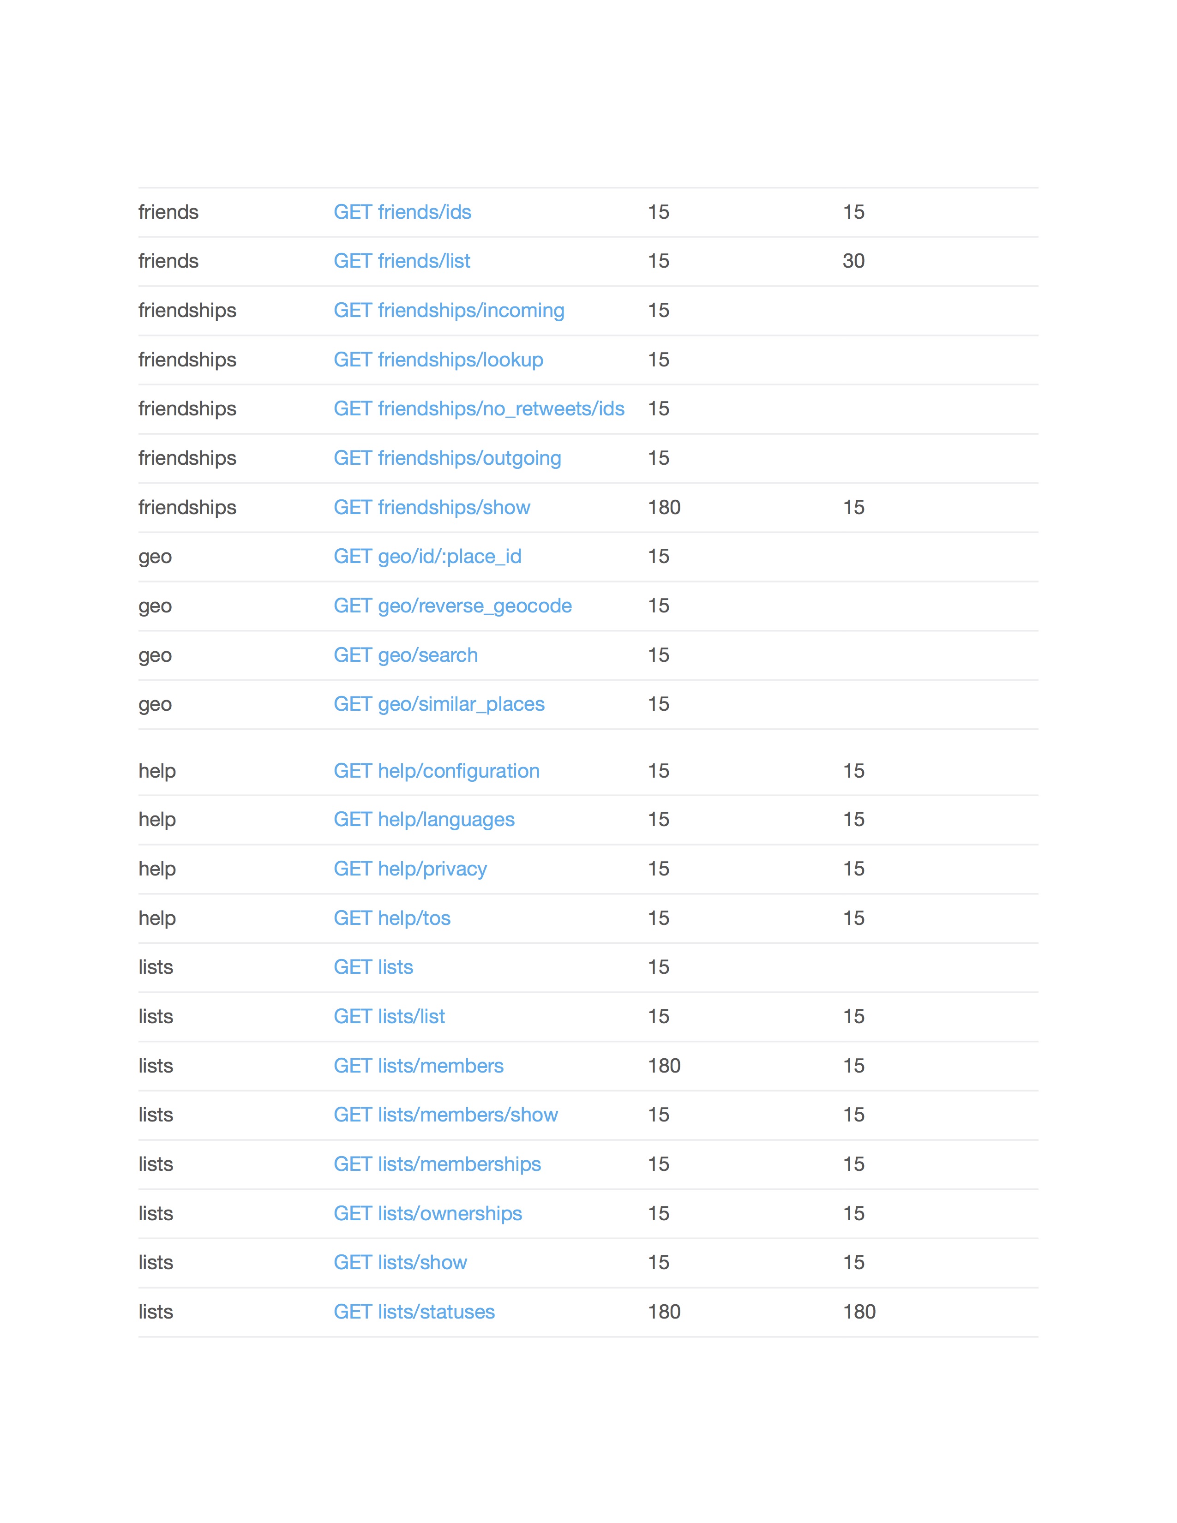Select the GET friendships/lookup link
Viewport: 1177px width, 1523px height.
(438, 360)
